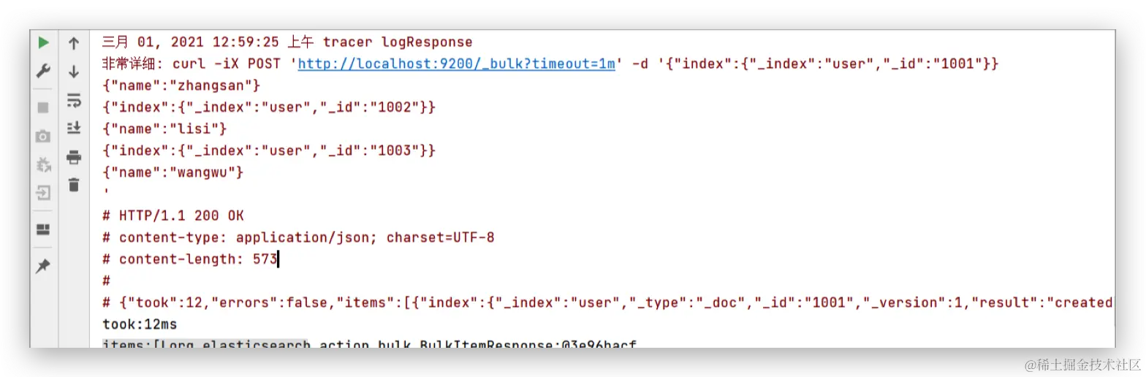Click the grey Stop square icon
The image size is (1146, 377).
[x=43, y=107]
